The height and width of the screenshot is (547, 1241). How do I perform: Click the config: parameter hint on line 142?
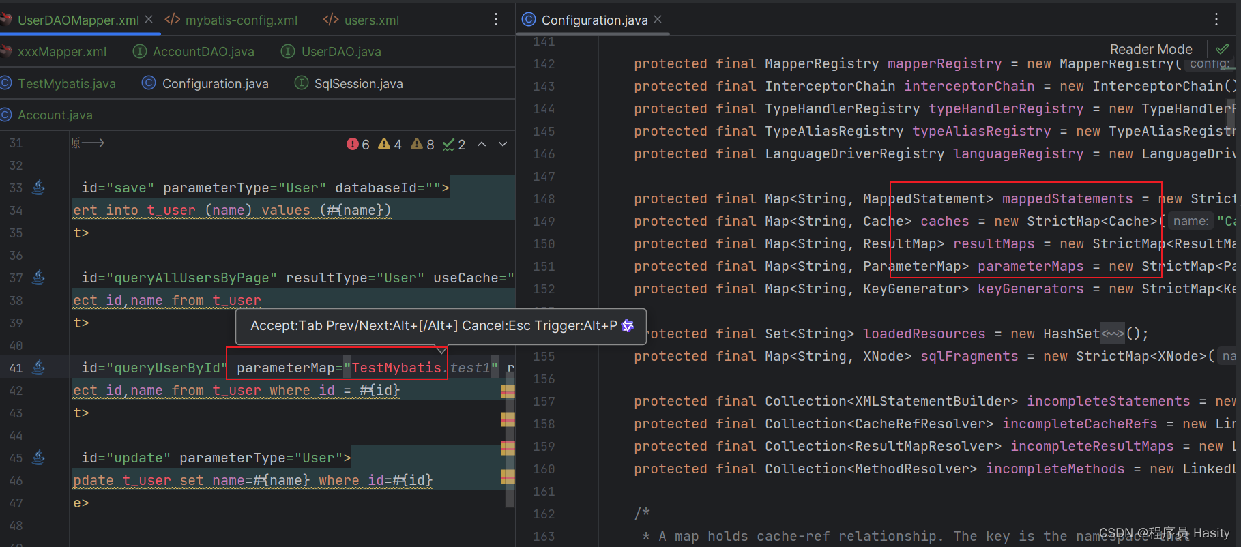1210,64
